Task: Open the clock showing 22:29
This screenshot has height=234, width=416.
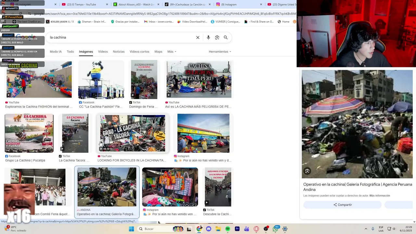Action: [x=406, y=229]
